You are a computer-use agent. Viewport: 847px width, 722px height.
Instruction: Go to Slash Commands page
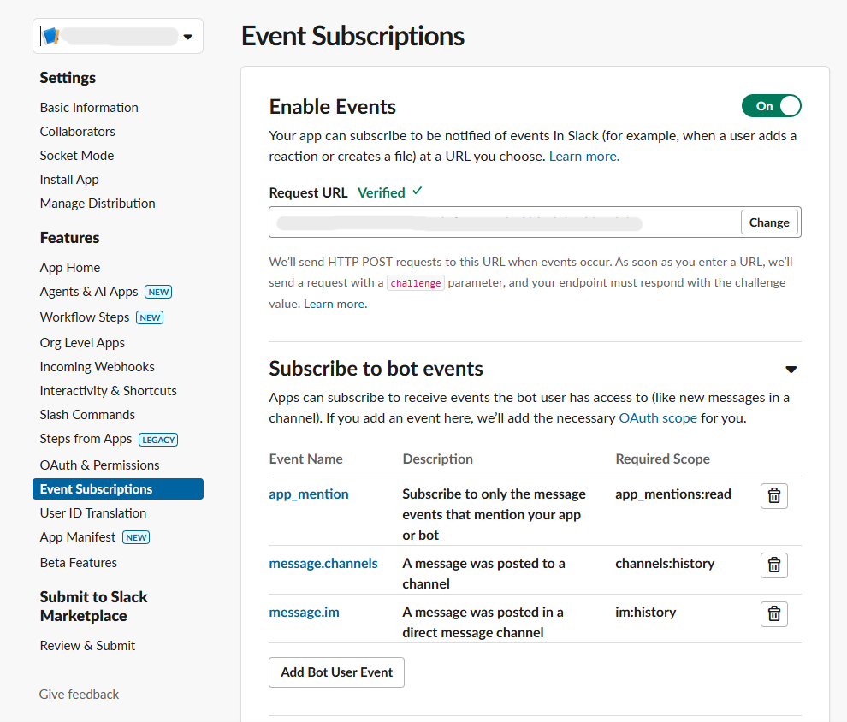87,414
